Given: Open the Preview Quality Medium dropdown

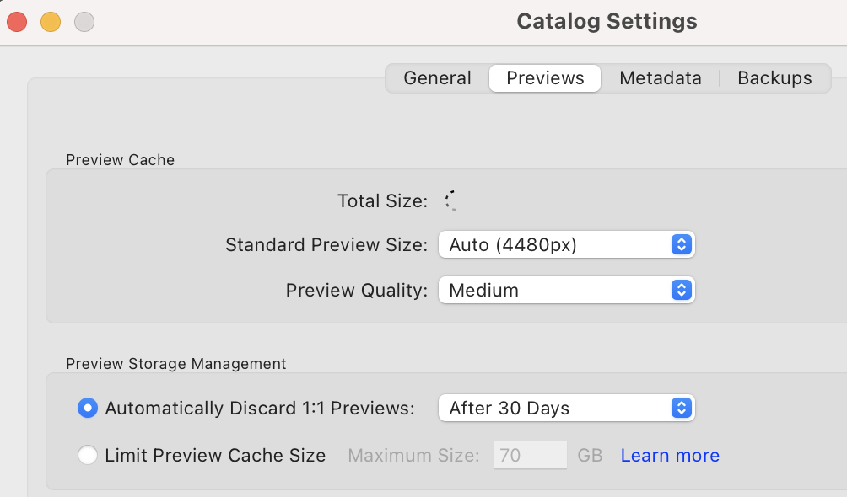Looking at the screenshot, I should tap(566, 291).
